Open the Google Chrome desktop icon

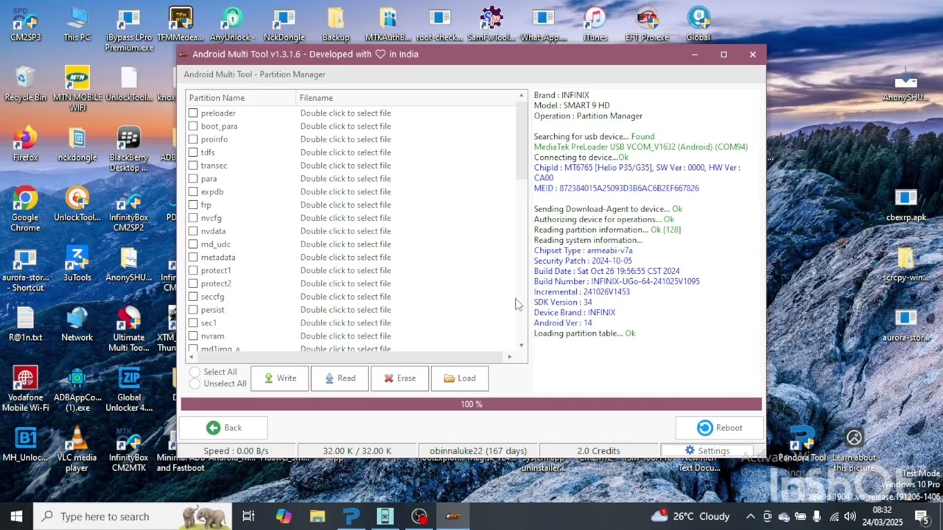(25, 210)
